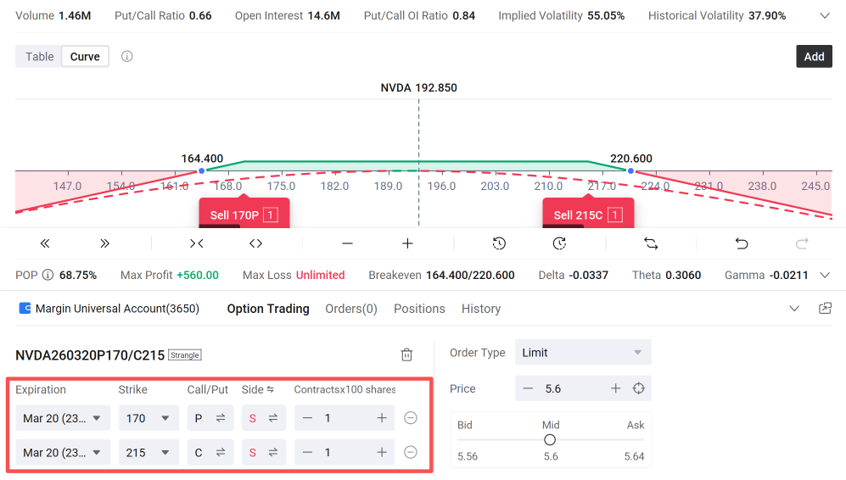Viewport: 846px width, 480px height.
Task: Click the contracts field of the 170 leg
Action: coord(345,418)
